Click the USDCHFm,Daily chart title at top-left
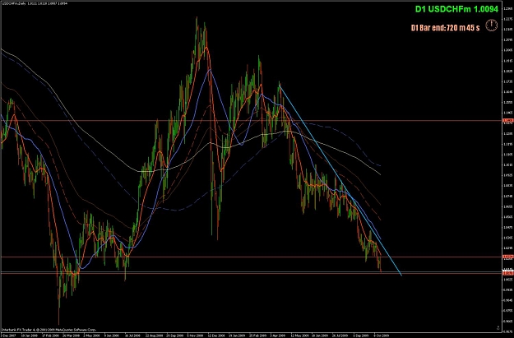This screenshot has width=514, height=338. [x=34, y=3]
